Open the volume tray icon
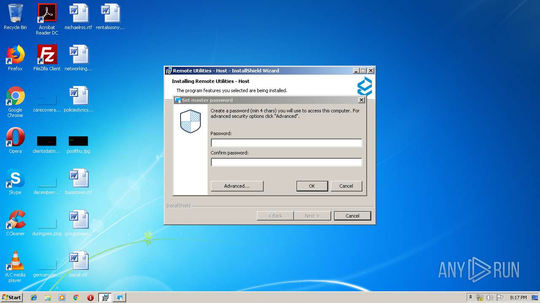The height and width of the screenshot is (303, 540). click(490, 298)
